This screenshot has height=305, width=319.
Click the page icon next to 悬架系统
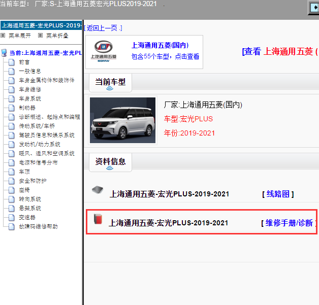click(12, 208)
